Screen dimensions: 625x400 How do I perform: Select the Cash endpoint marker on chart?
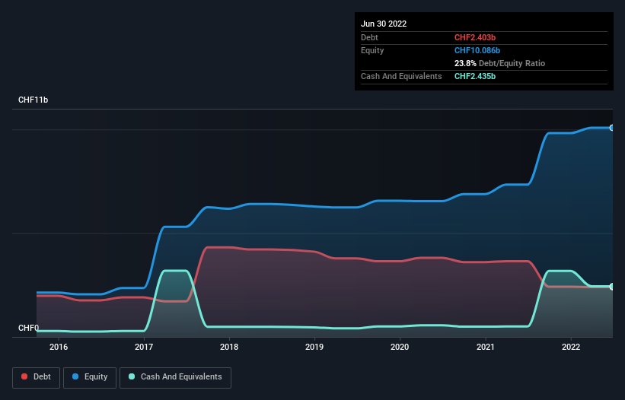click(612, 287)
